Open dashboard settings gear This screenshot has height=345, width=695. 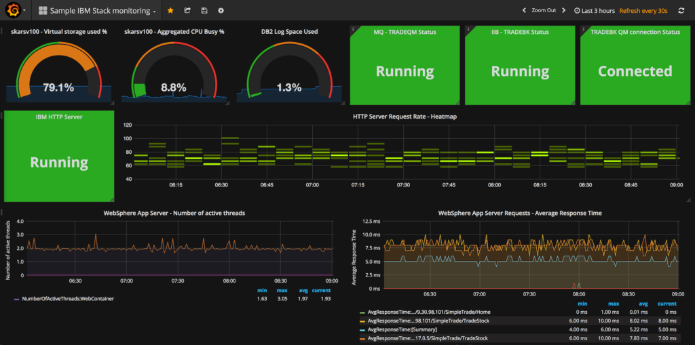(x=221, y=10)
